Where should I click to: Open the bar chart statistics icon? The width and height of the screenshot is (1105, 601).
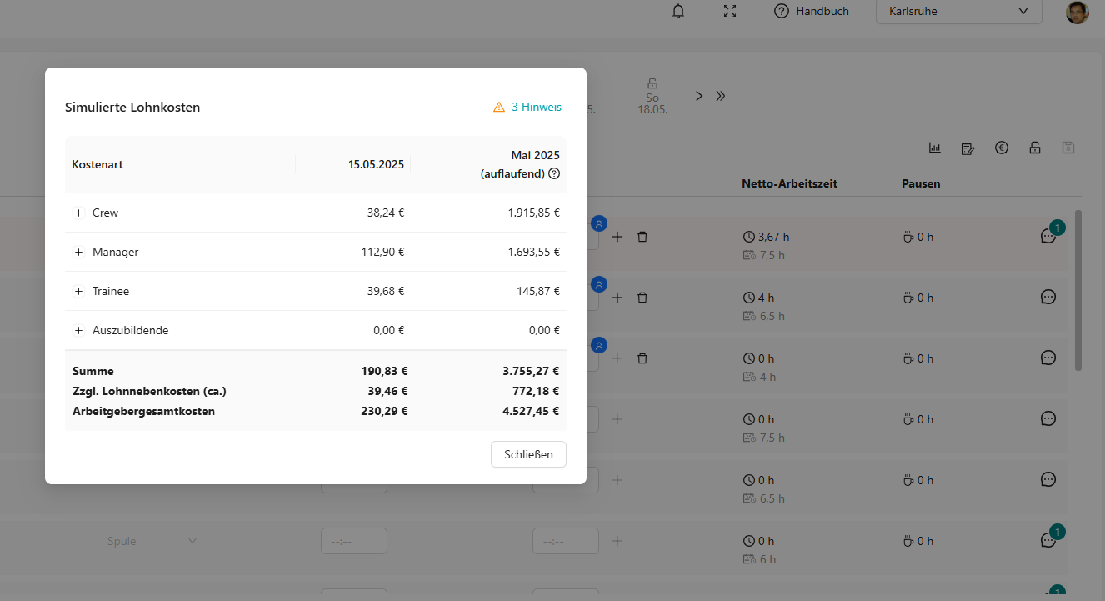[935, 148]
